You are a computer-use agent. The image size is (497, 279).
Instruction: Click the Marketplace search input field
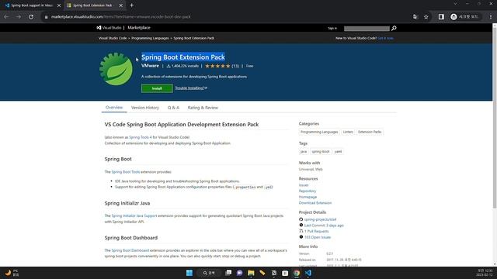367,29
